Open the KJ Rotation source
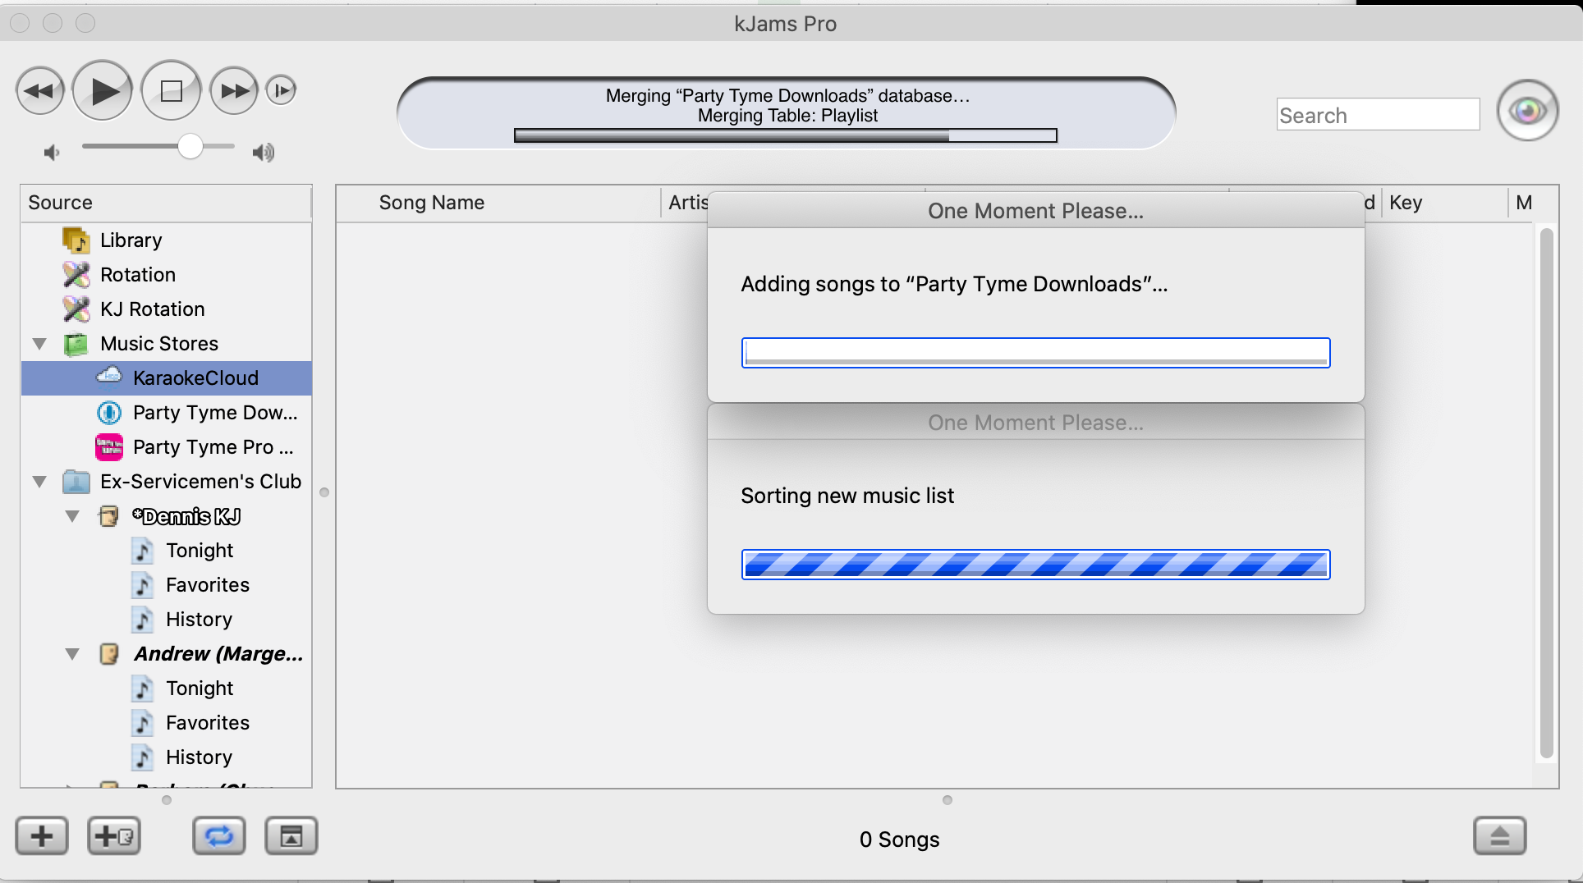This screenshot has height=883, width=1583. click(152, 309)
